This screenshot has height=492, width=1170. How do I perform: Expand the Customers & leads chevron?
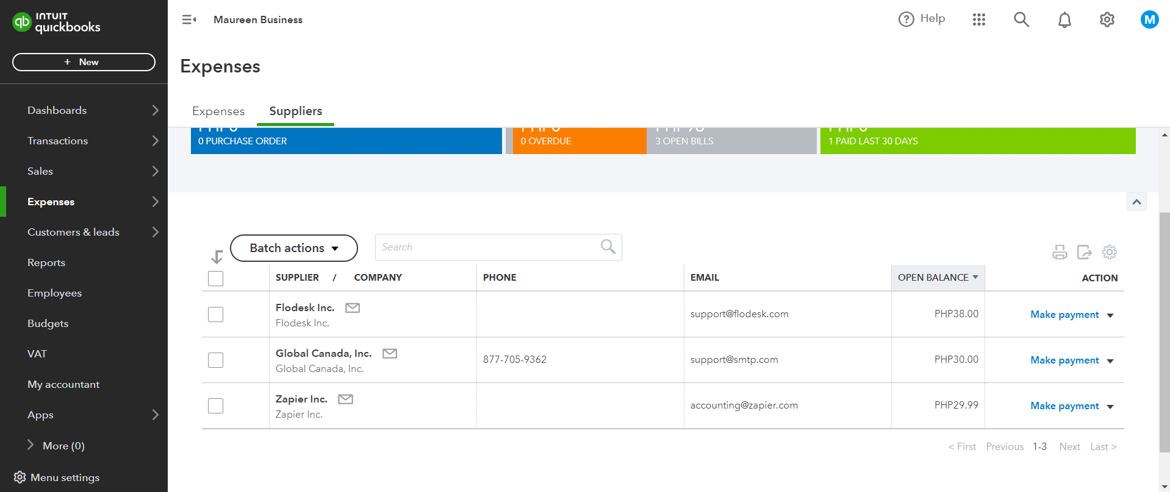click(155, 232)
